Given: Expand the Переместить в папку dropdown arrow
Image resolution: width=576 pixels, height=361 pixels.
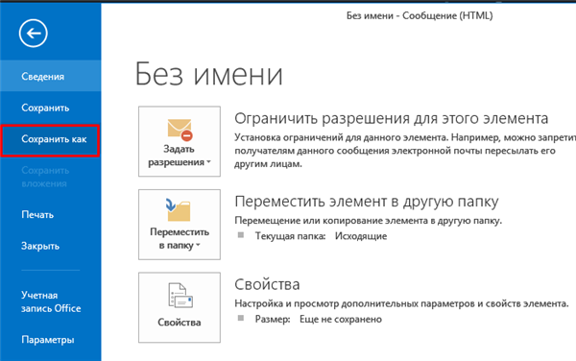Looking at the screenshot, I should coord(198,245).
